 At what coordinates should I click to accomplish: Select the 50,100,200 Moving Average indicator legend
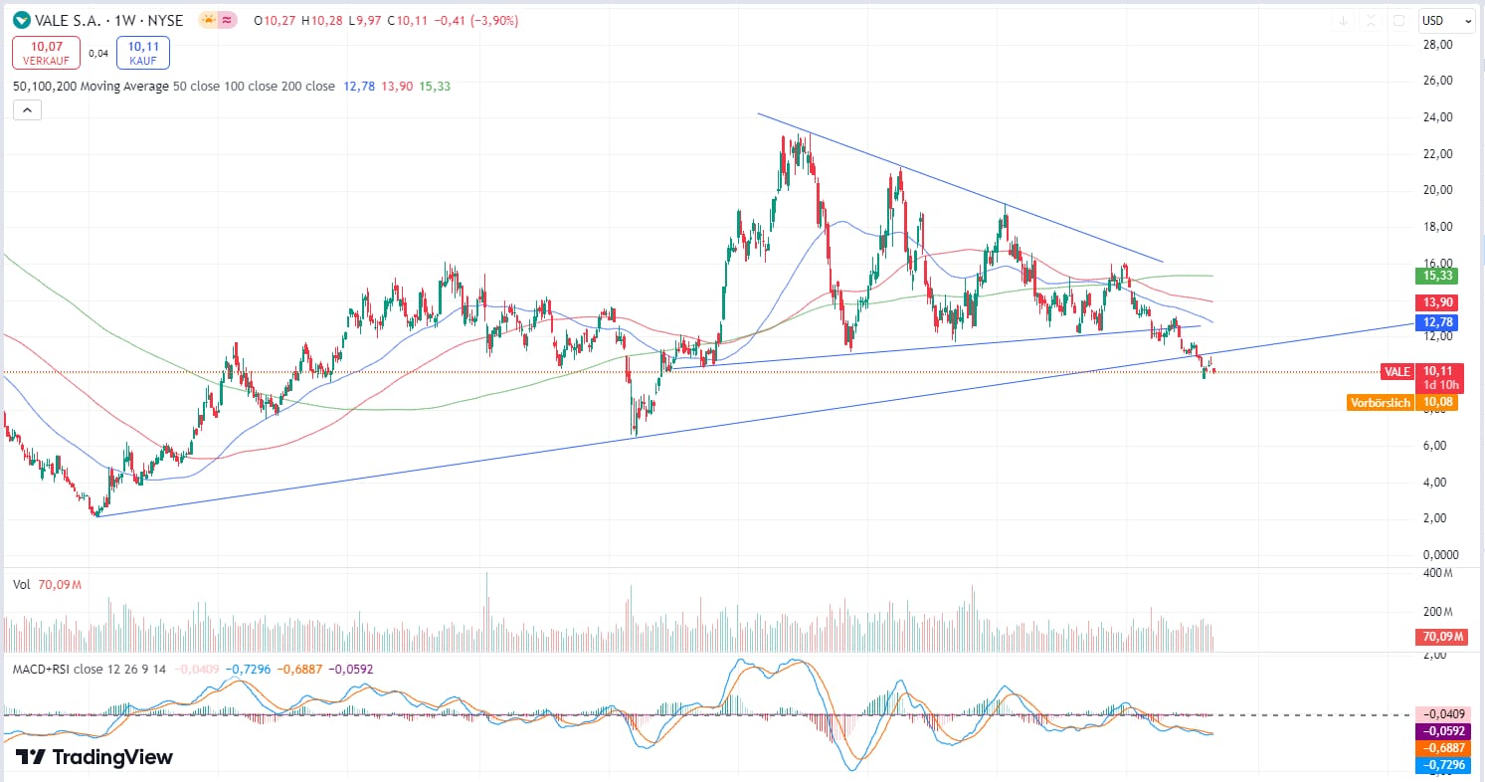pyautogui.click(x=174, y=87)
